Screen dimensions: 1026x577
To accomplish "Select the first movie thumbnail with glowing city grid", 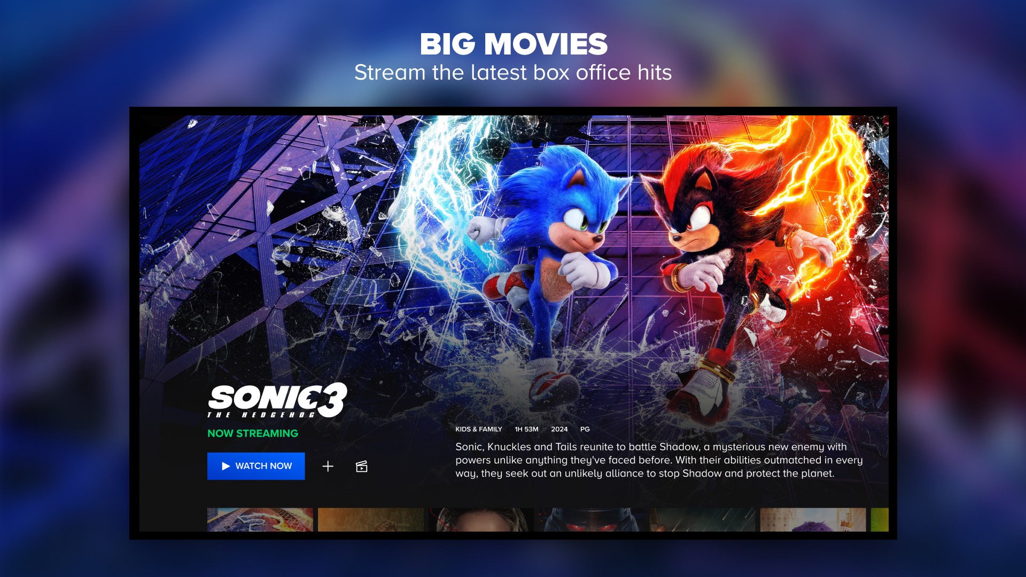I will coord(260,519).
